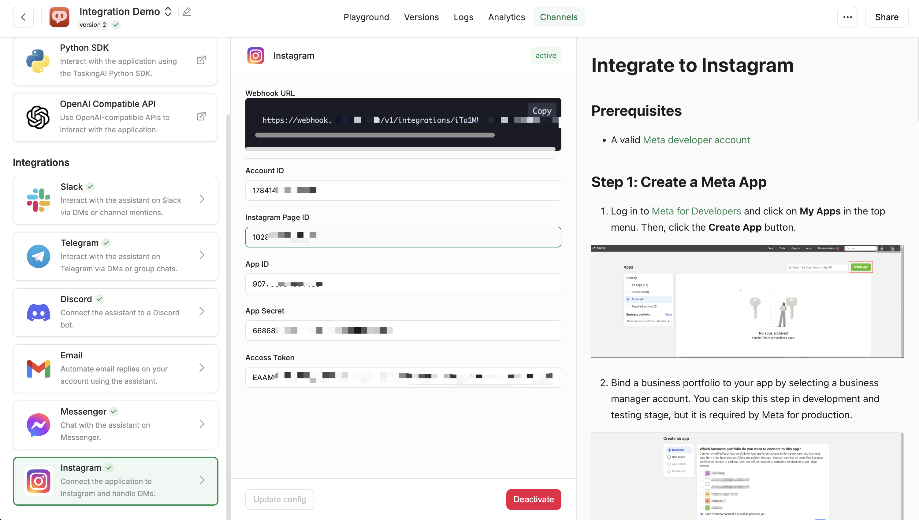Click the Telegram integration icon
Image resolution: width=919 pixels, height=520 pixels.
tap(38, 256)
